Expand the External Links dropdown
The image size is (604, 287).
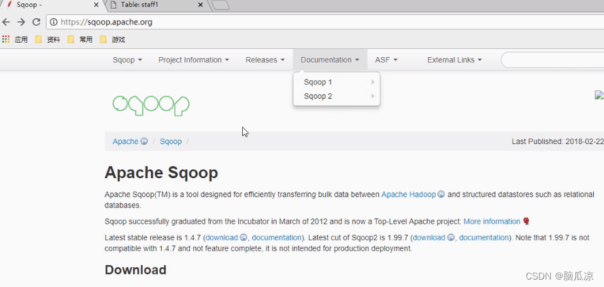pyautogui.click(x=454, y=60)
